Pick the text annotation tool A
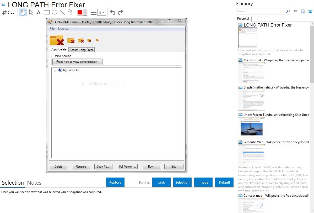The width and height of the screenshot is (314, 213). pos(39,12)
